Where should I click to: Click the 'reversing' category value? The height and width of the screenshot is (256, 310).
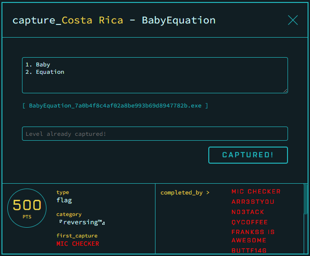coord(82,222)
